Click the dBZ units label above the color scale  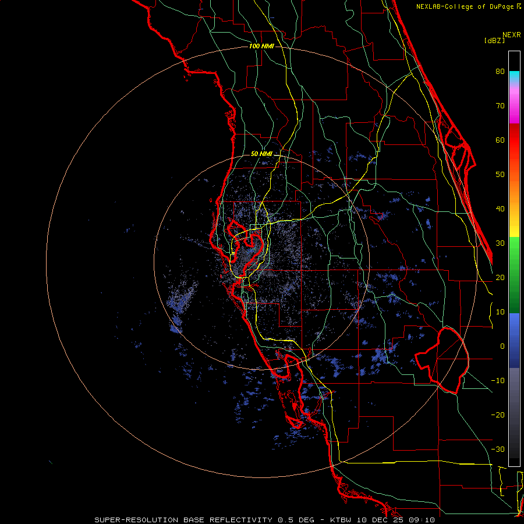pyautogui.click(x=494, y=41)
